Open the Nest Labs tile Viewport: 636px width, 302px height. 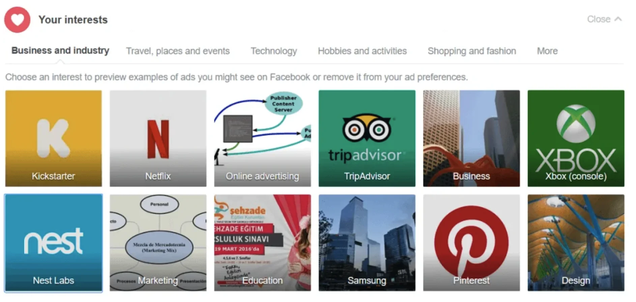(53, 243)
